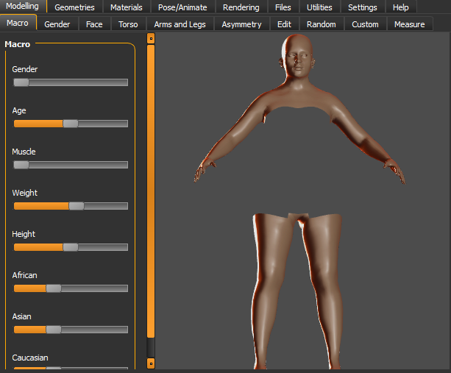Select the Random sub-tab
The image size is (451, 373).
pyautogui.click(x=321, y=24)
